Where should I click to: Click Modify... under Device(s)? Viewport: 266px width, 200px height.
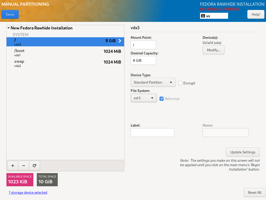[214, 50]
